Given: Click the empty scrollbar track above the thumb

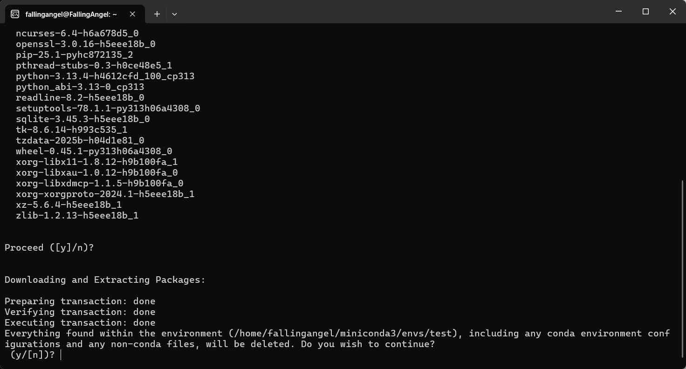Looking at the screenshot, I should click(683, 102).
